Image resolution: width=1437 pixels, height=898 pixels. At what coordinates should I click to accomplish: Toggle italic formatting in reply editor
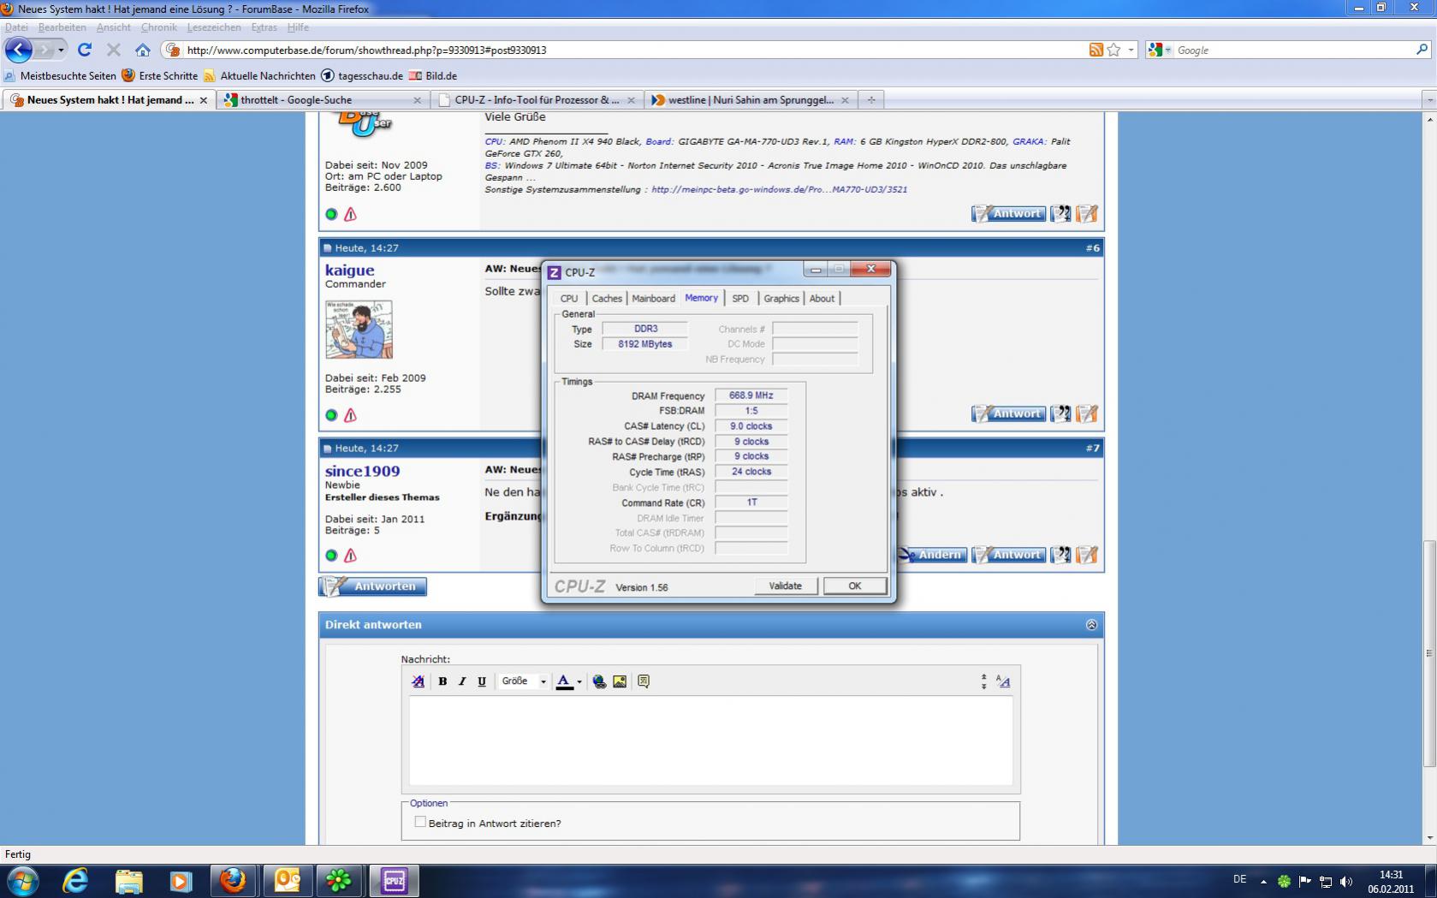pos(462,681)
